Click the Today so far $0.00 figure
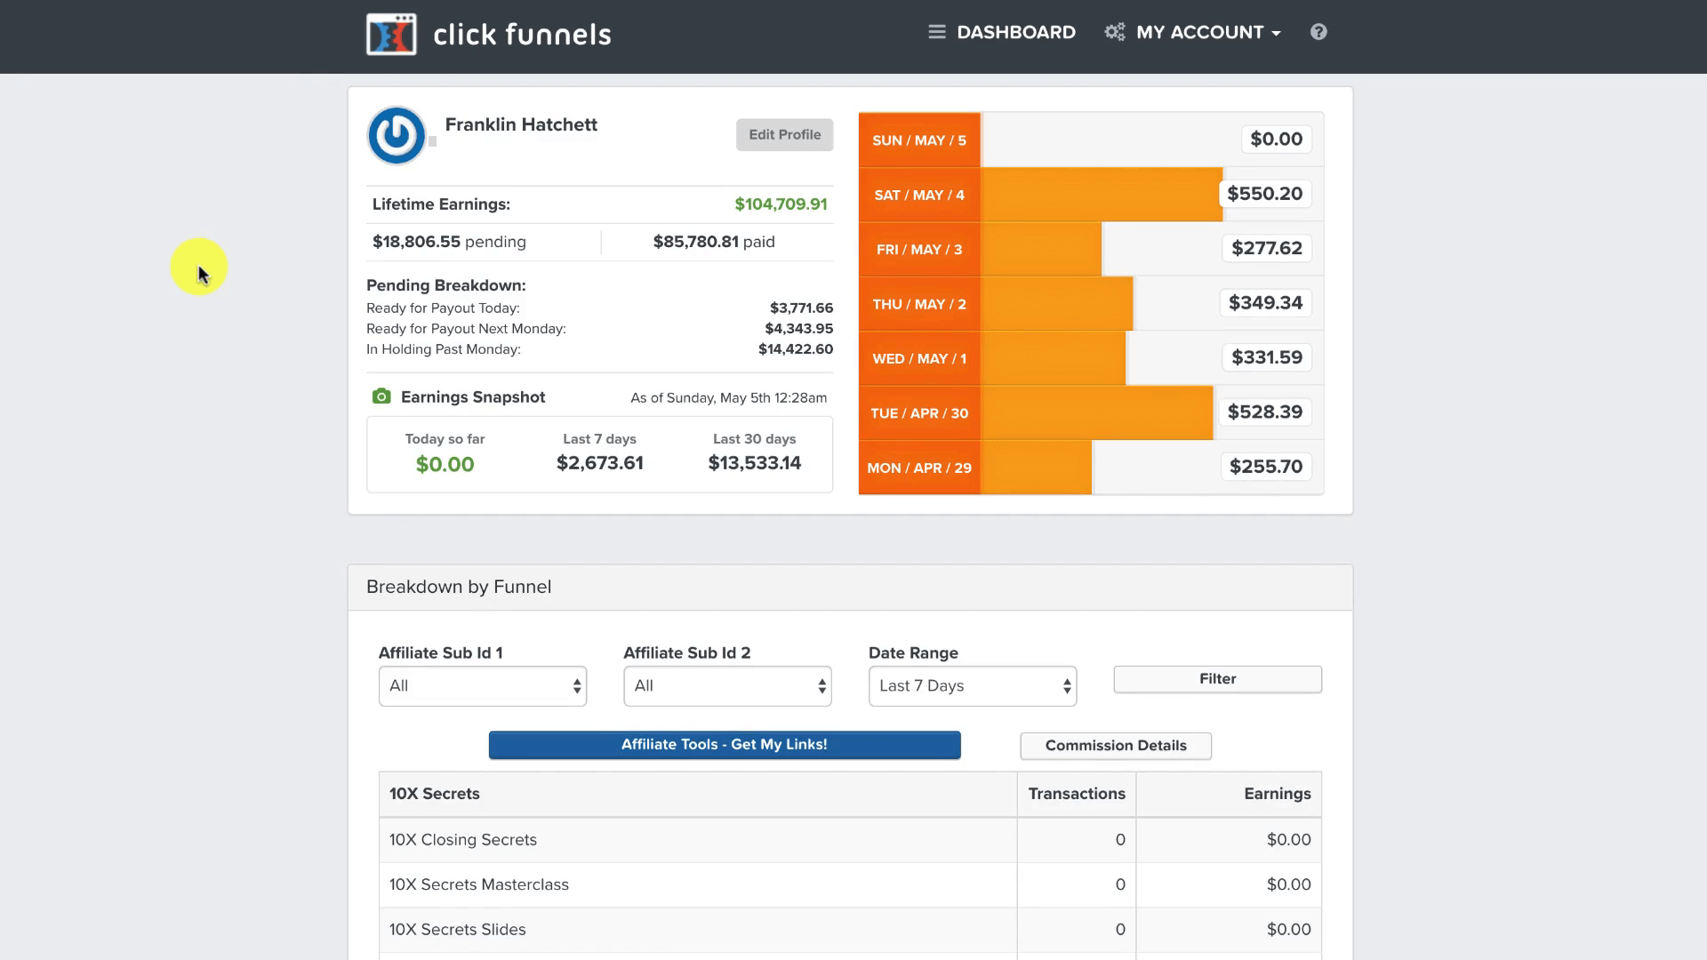 (x=445, y=464)
